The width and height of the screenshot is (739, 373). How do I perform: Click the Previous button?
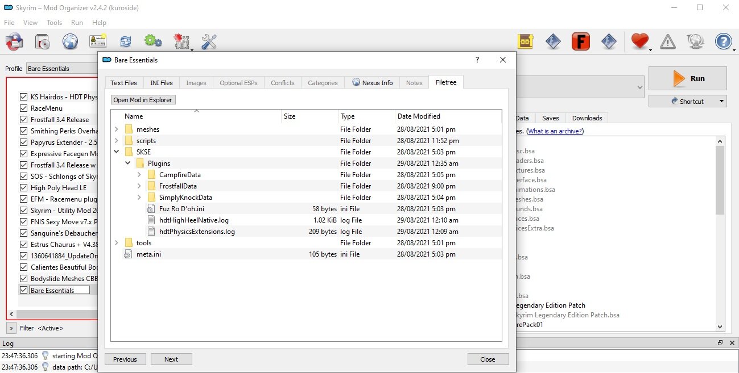coord(125,359)
